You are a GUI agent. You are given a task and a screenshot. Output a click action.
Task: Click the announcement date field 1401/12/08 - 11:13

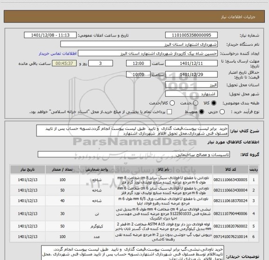pos(50,35)
